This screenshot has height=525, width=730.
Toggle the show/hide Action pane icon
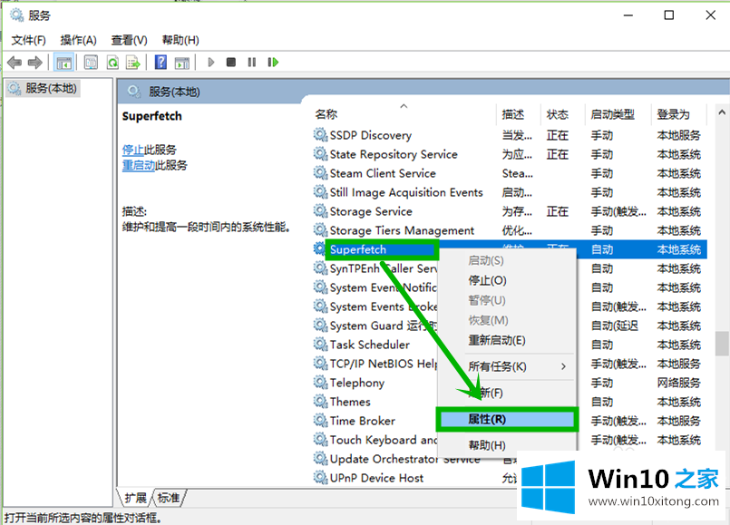click(x=182, y=63)
